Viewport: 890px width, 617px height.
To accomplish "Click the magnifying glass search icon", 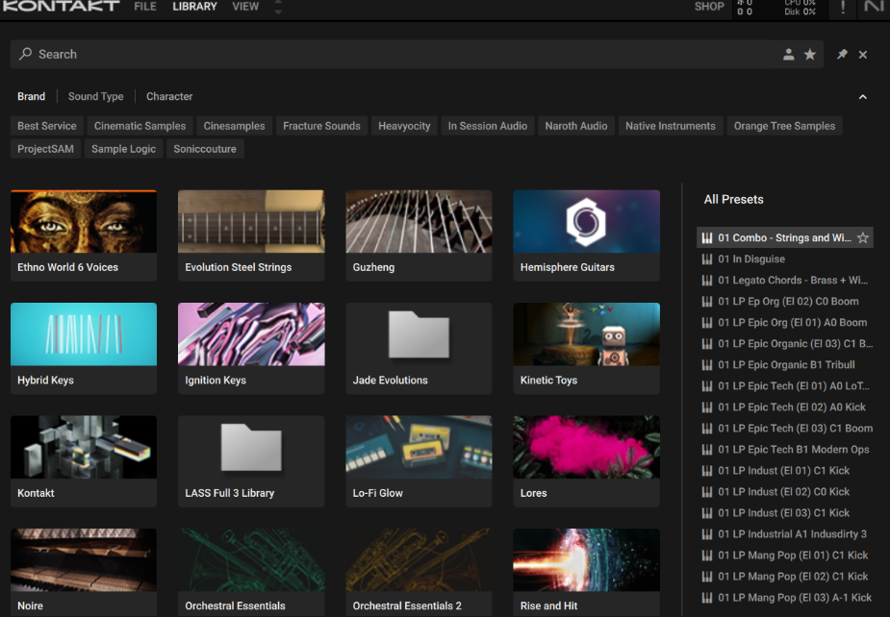I will [25, 54].
